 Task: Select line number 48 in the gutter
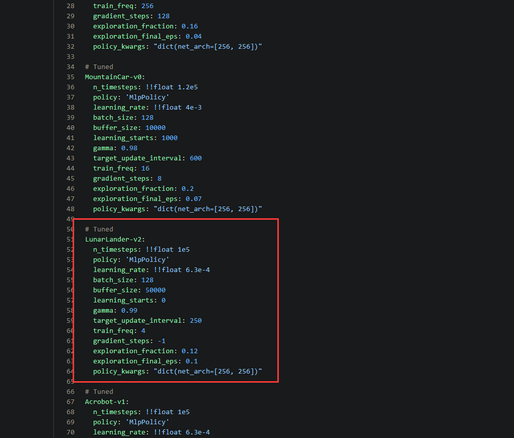point(70,209)
